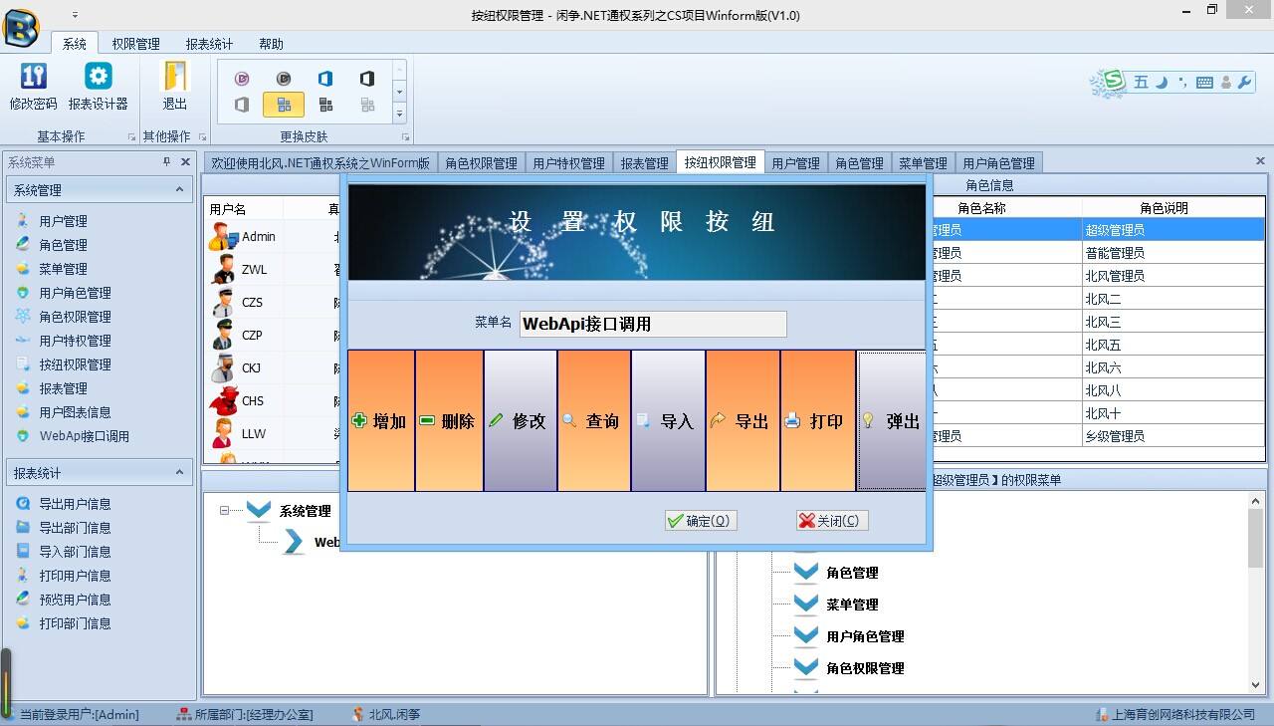Open 菜单管理 in the left system menu

pos(63,269)
